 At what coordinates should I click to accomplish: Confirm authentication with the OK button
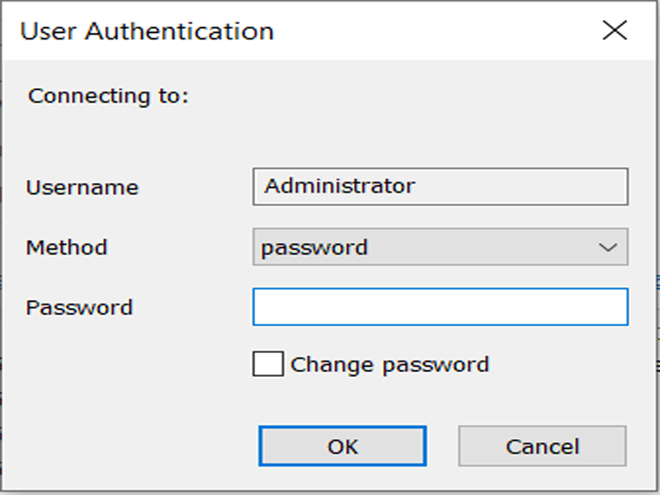click(x=342, y=446)
